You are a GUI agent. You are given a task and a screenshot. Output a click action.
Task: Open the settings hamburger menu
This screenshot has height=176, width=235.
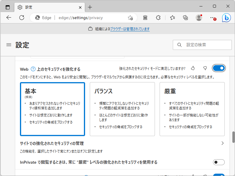(x=9, y=45)
